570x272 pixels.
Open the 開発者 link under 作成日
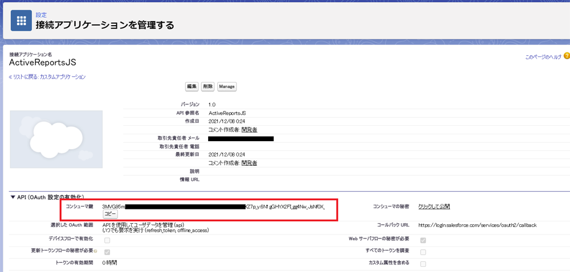(250, 130)
